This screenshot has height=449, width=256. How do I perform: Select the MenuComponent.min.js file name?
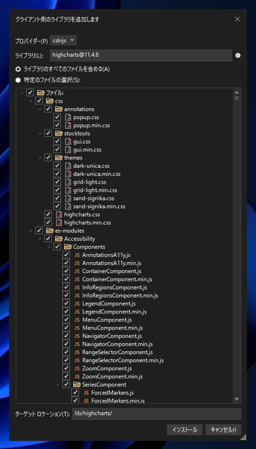pos(112,327)
